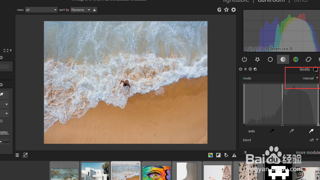Select the white point levels handle
The image size is (320, 180).
click(x=318, y=125)
